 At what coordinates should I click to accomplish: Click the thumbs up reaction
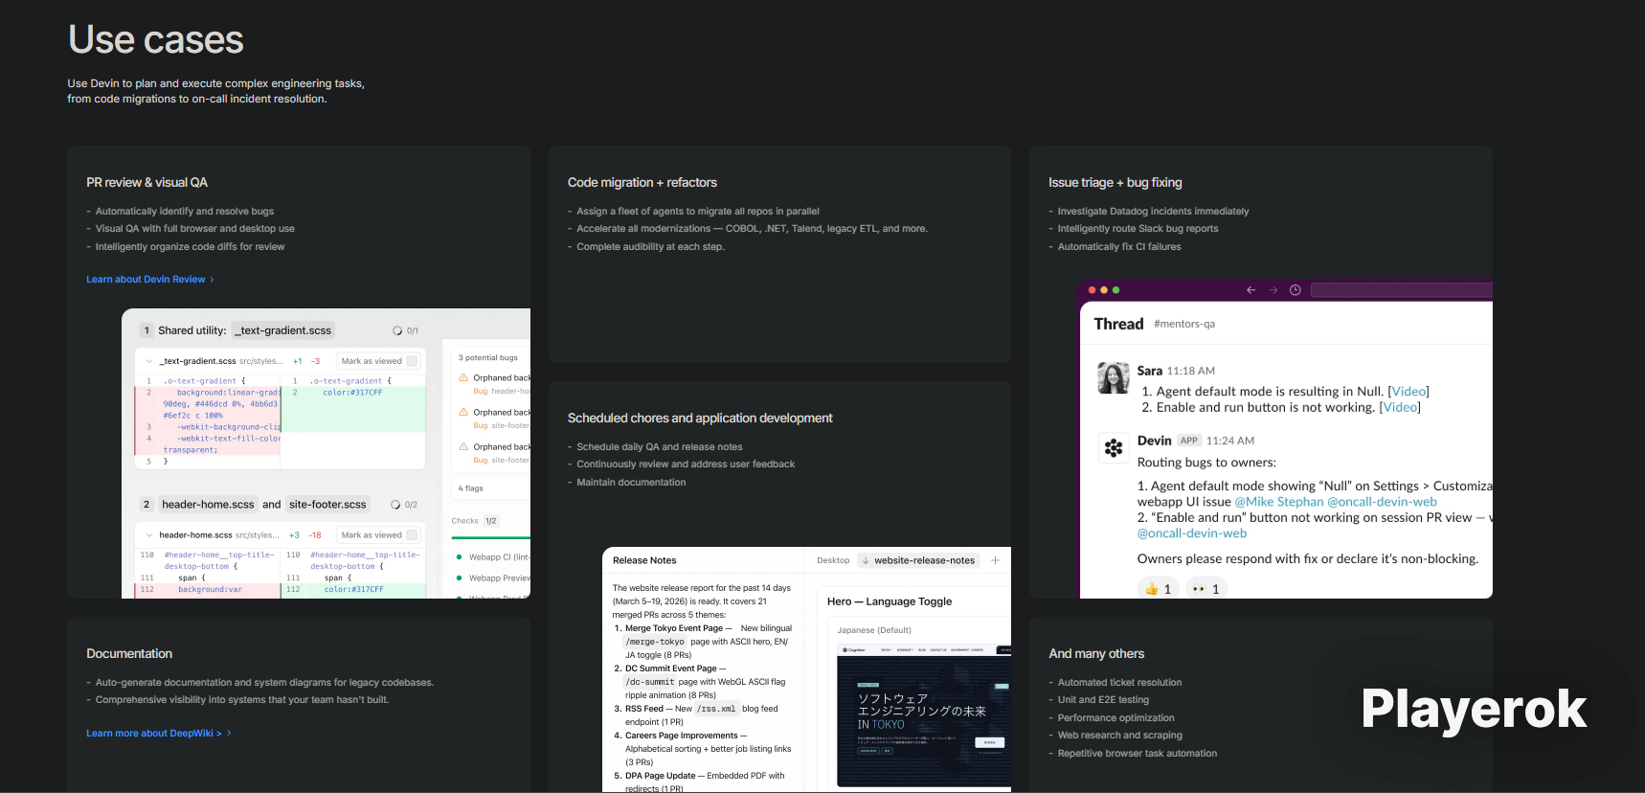[x=1159, y=589]
